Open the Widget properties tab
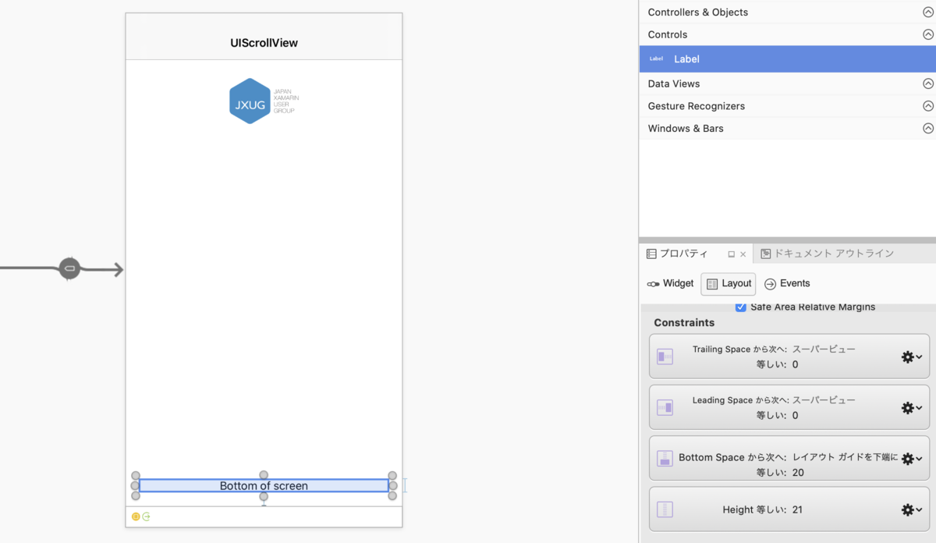The width and height of the screenshot is (936, 543). 670,283
